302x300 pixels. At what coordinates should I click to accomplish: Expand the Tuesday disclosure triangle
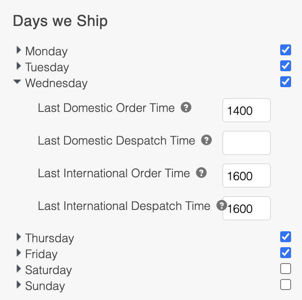[19, 66]
